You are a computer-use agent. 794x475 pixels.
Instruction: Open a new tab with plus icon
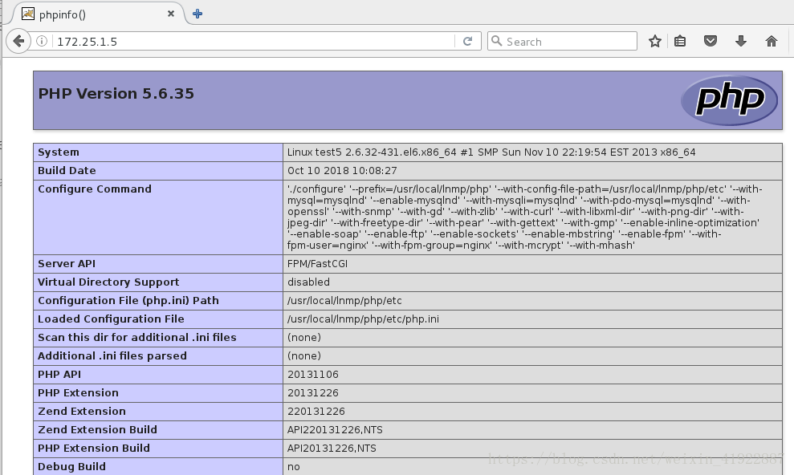[197, 14]
